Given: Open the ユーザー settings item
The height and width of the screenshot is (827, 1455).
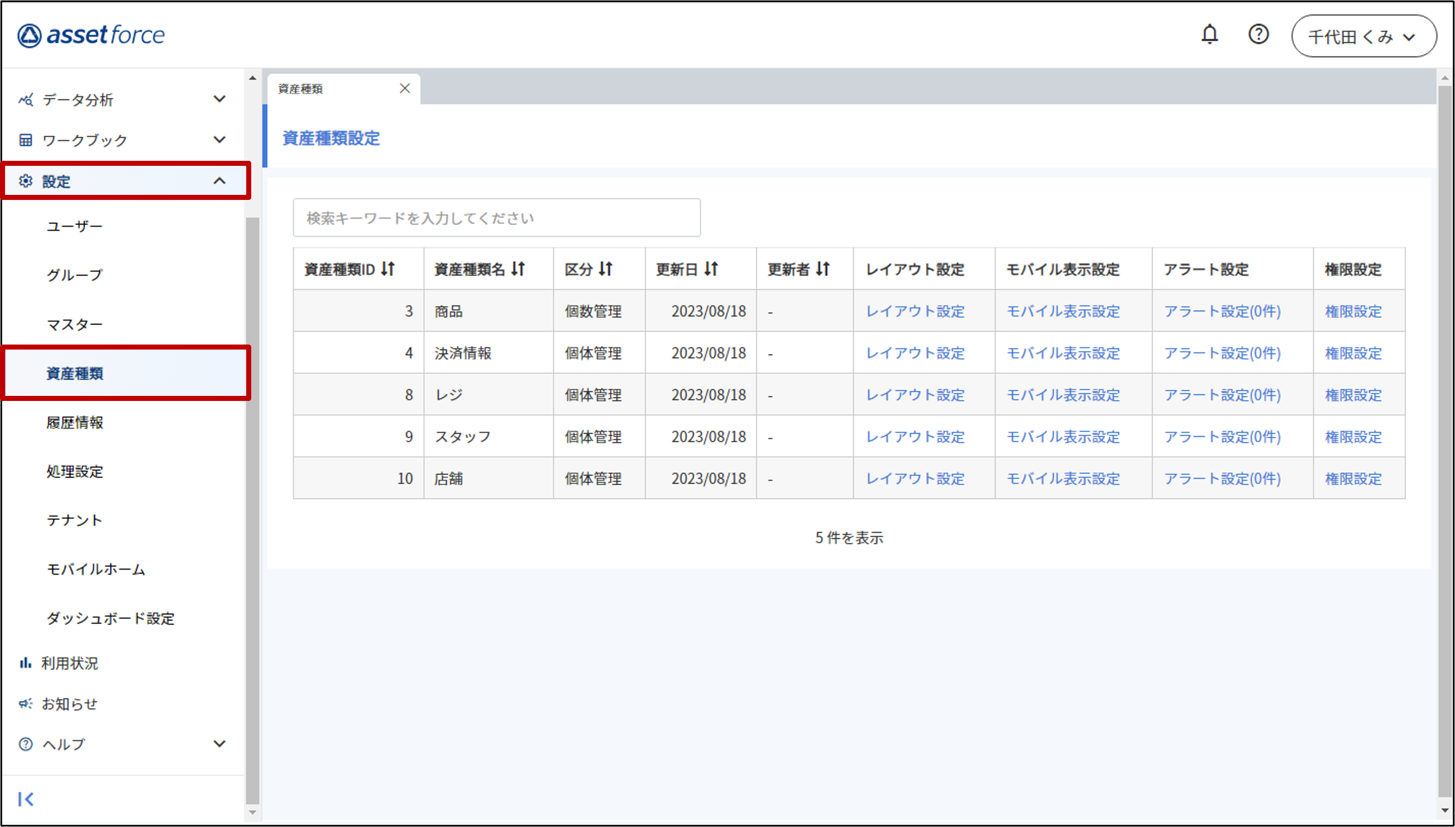Looking at the screenshot, I should [x=74, y=226].
